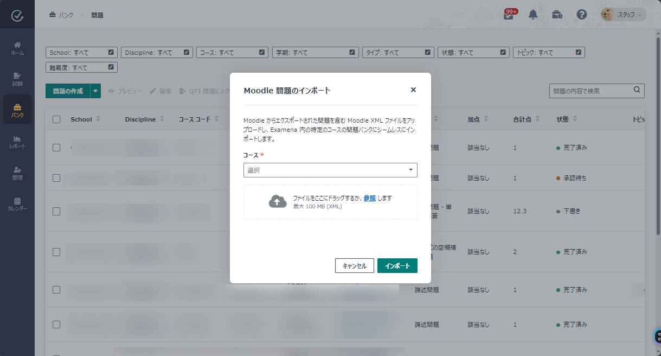Click プレビュー in the toolbar

tap(125, 91)
